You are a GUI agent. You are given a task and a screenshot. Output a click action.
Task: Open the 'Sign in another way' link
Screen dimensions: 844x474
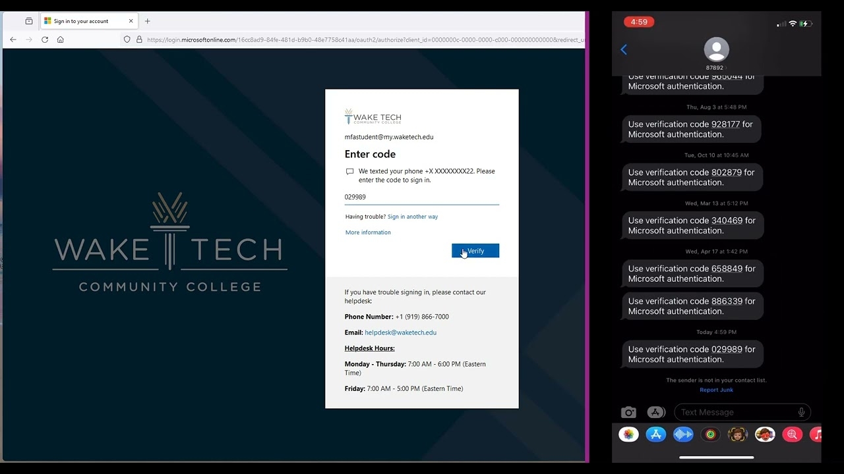point(412,217)
